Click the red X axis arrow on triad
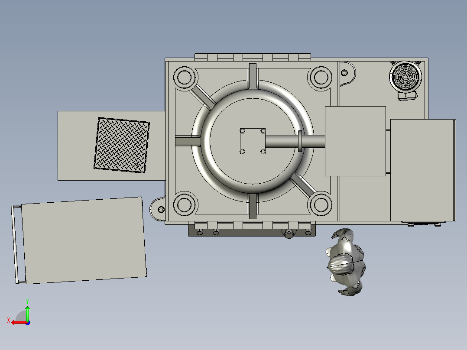The image size is (467, 350). pyautogui.click(x=19, y=323)
